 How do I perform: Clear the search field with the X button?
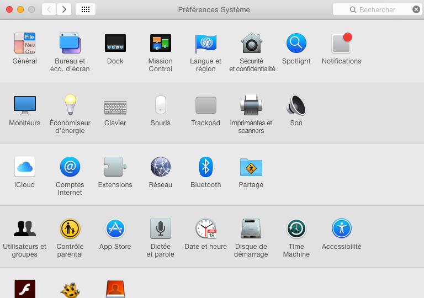click(x=416, y=9)
